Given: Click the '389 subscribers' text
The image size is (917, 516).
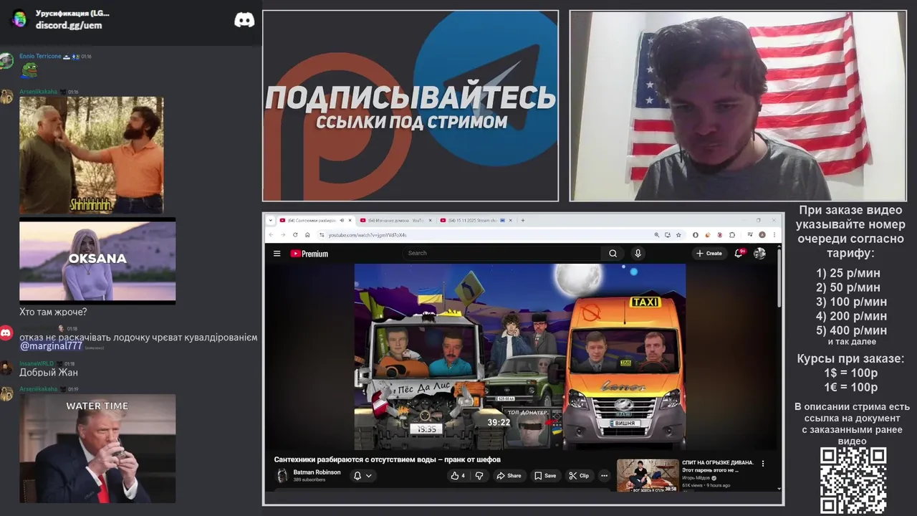Looking at the screenshot, I should pos(309,479).
